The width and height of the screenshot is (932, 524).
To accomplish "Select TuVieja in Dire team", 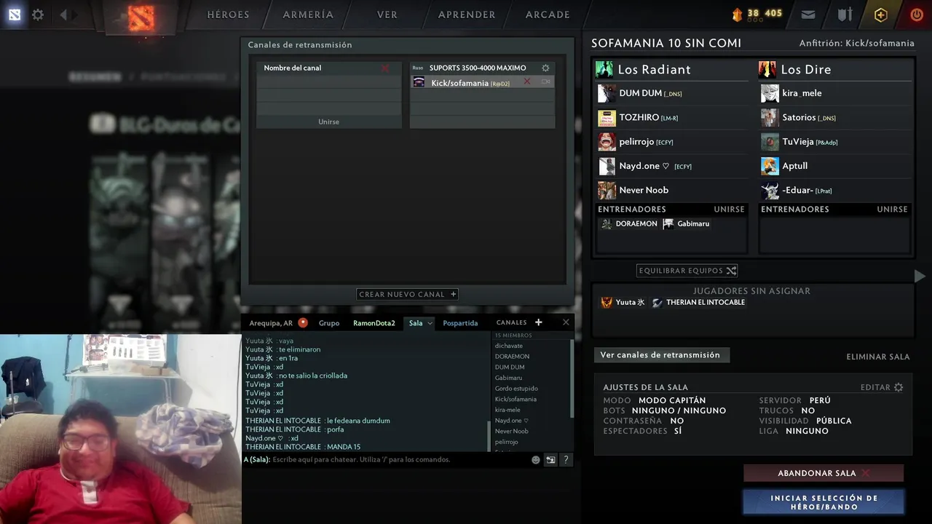I will click(835, 142).
